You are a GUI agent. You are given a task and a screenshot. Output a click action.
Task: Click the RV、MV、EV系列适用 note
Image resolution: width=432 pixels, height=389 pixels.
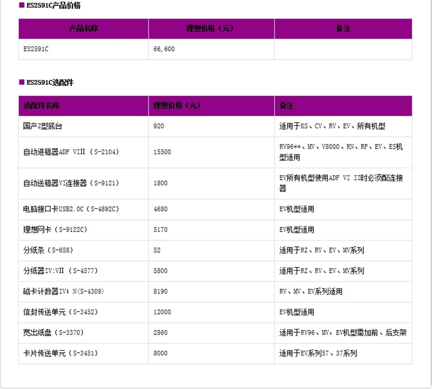pos(311,292)
